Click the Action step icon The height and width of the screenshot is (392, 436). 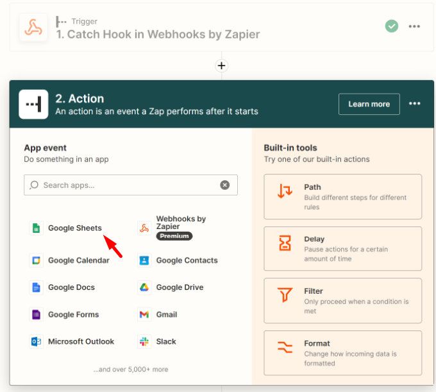coord(33,105)
